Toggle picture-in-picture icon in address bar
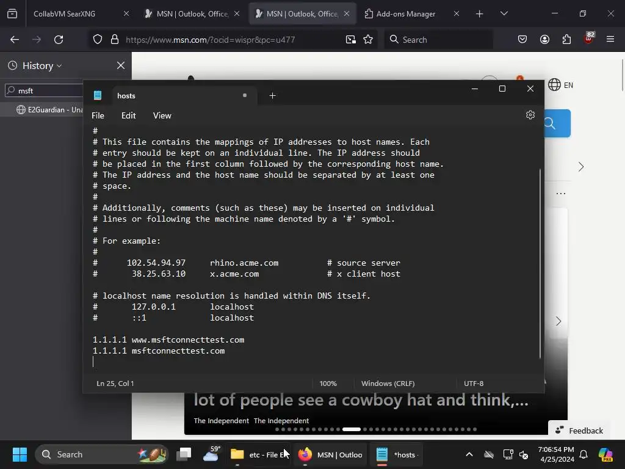 pos(351,40)
